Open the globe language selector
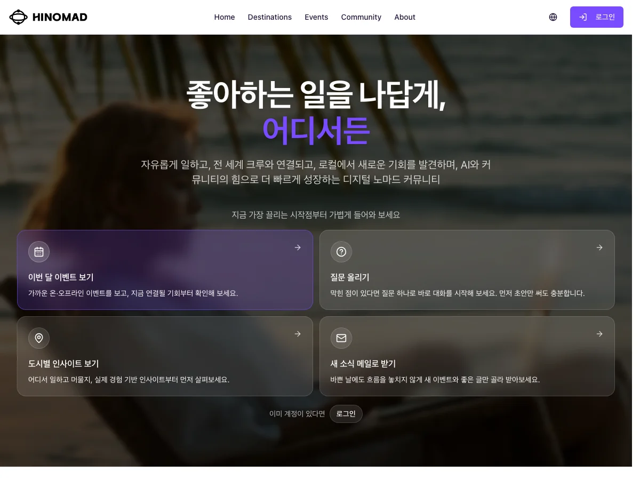This screenshot has height=480, width=640. 553,17
